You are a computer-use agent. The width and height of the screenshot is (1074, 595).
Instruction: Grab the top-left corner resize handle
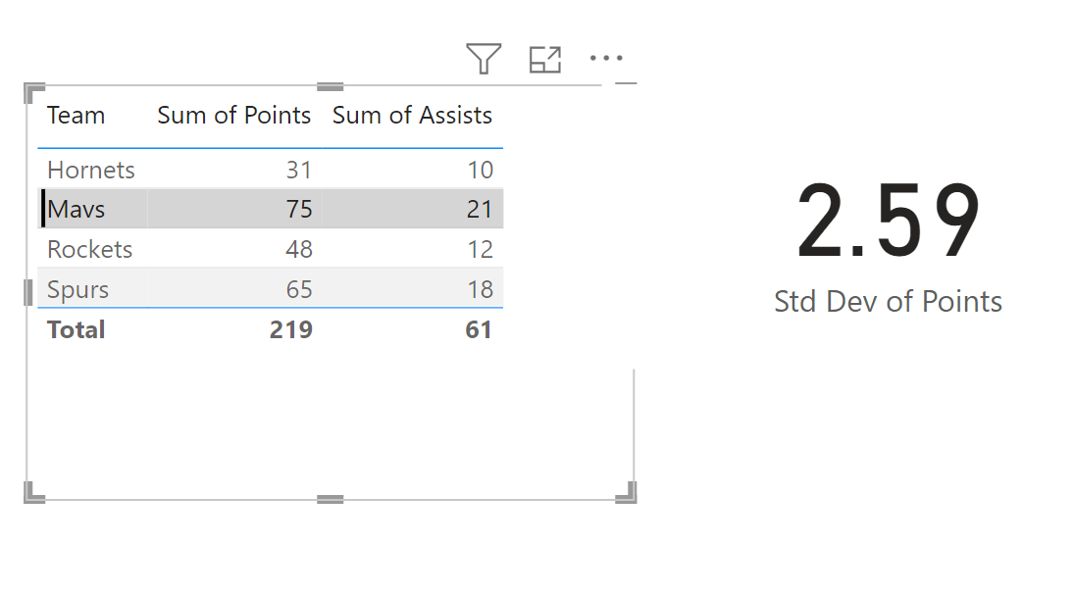33,92
